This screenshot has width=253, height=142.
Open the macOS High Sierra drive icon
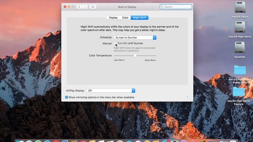pyautogui.click(x=240, y=27)
